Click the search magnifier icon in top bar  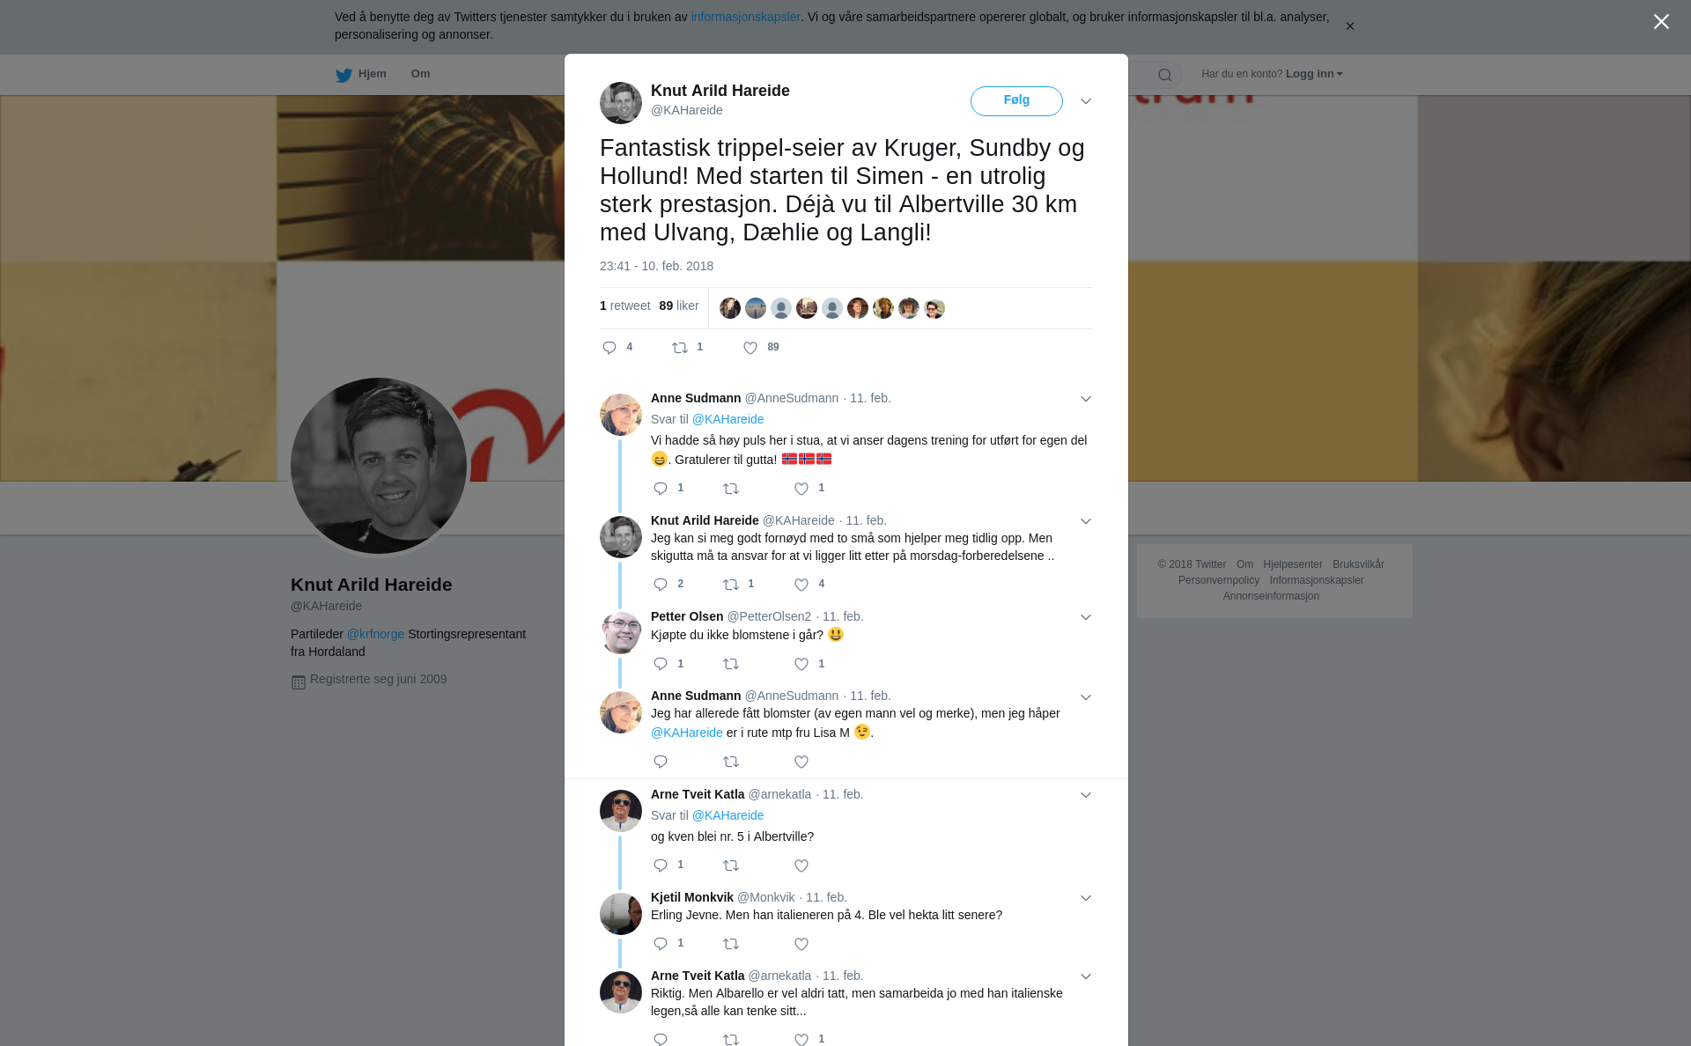pyautogui.click(x=1165, y=75)
